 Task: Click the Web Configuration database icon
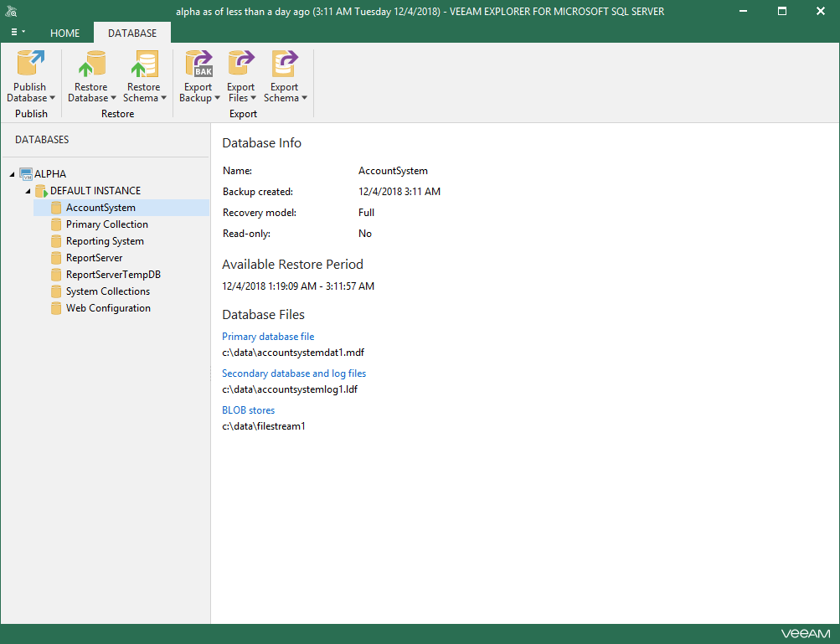56,308
